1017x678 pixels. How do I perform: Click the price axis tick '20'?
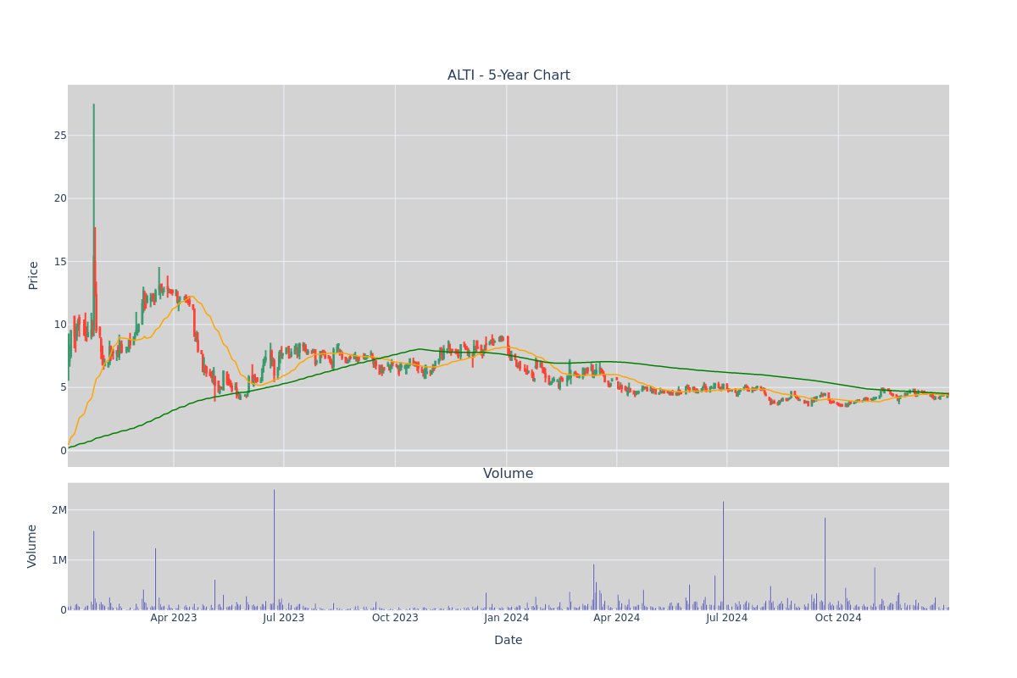60,198
